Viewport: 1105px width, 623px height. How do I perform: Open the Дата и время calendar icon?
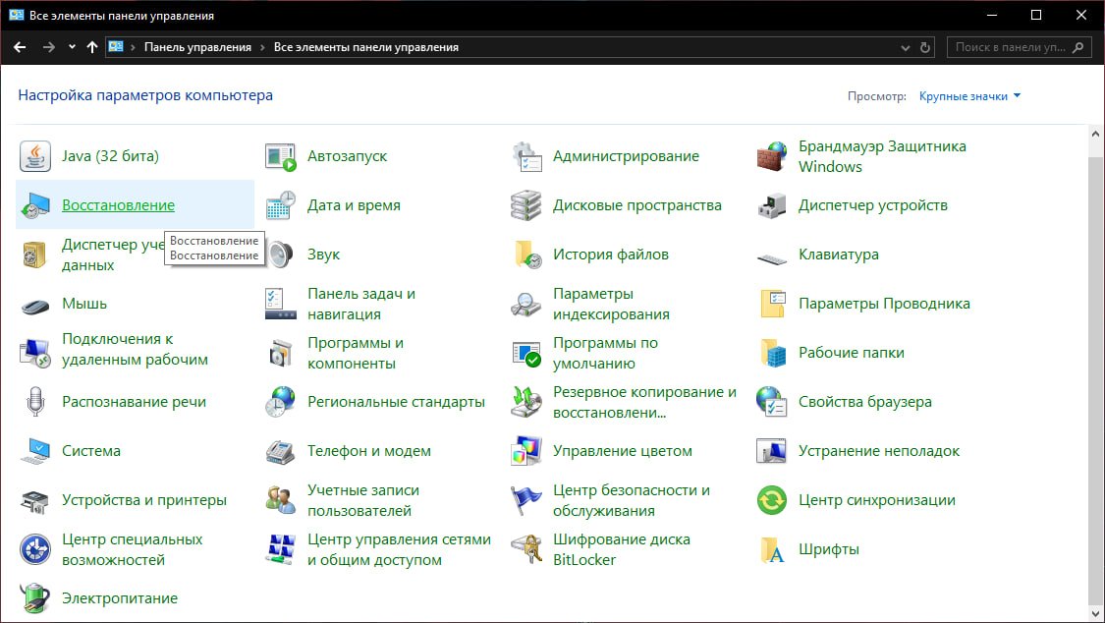(281, 205)
